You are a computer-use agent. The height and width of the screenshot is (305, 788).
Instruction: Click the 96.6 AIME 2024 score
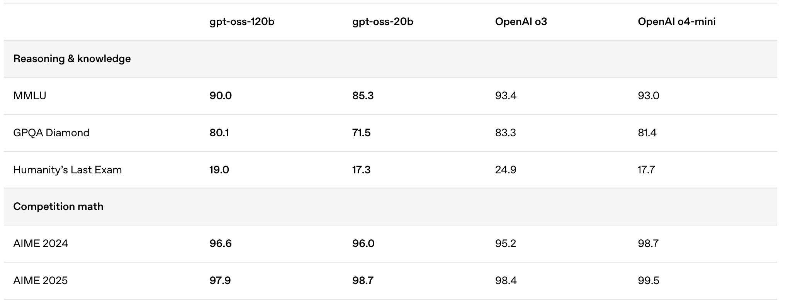click(x=221, y=244)
